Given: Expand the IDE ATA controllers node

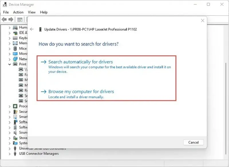Looking at the screenshot, I should click(x=9, y=33).
